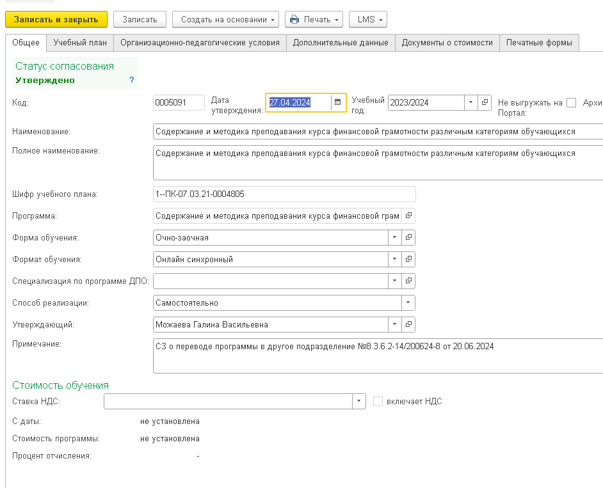Open the Утверждающий record link icon
The image size is (603, 488).
[408, 324]
